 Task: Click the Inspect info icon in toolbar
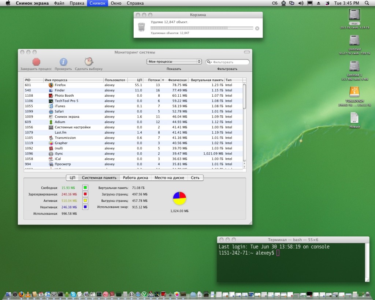[63, 62]
